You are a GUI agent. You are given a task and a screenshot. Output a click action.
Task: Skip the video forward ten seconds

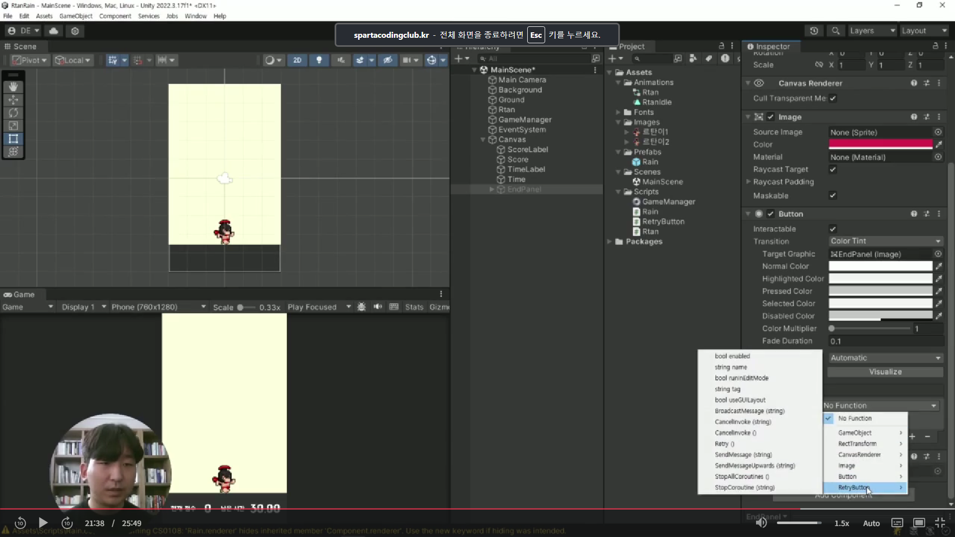click(67, 523)
